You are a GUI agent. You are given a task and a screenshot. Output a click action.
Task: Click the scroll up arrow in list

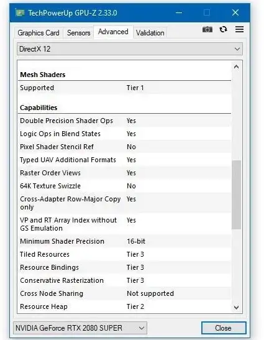pyautogui.click(x=236, y=67)
